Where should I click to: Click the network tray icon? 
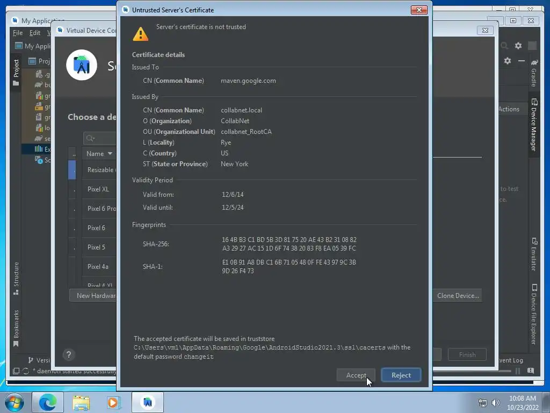[x=483, y=403]
